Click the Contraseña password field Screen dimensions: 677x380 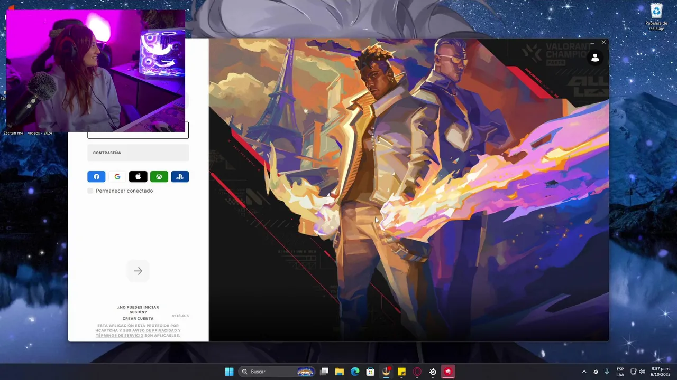(x=138, y=153)
